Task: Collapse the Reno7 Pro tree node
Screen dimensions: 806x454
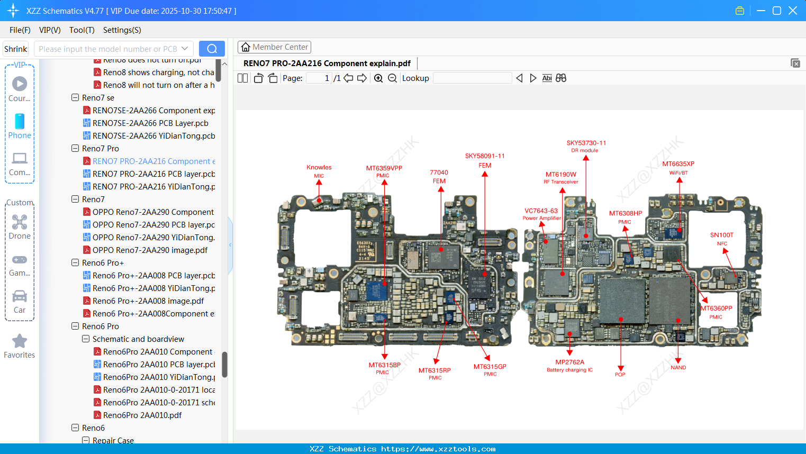Action: click(x=75, y=148)
